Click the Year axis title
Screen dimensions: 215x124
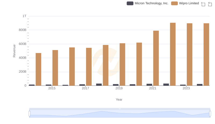[x=119, y=100]
